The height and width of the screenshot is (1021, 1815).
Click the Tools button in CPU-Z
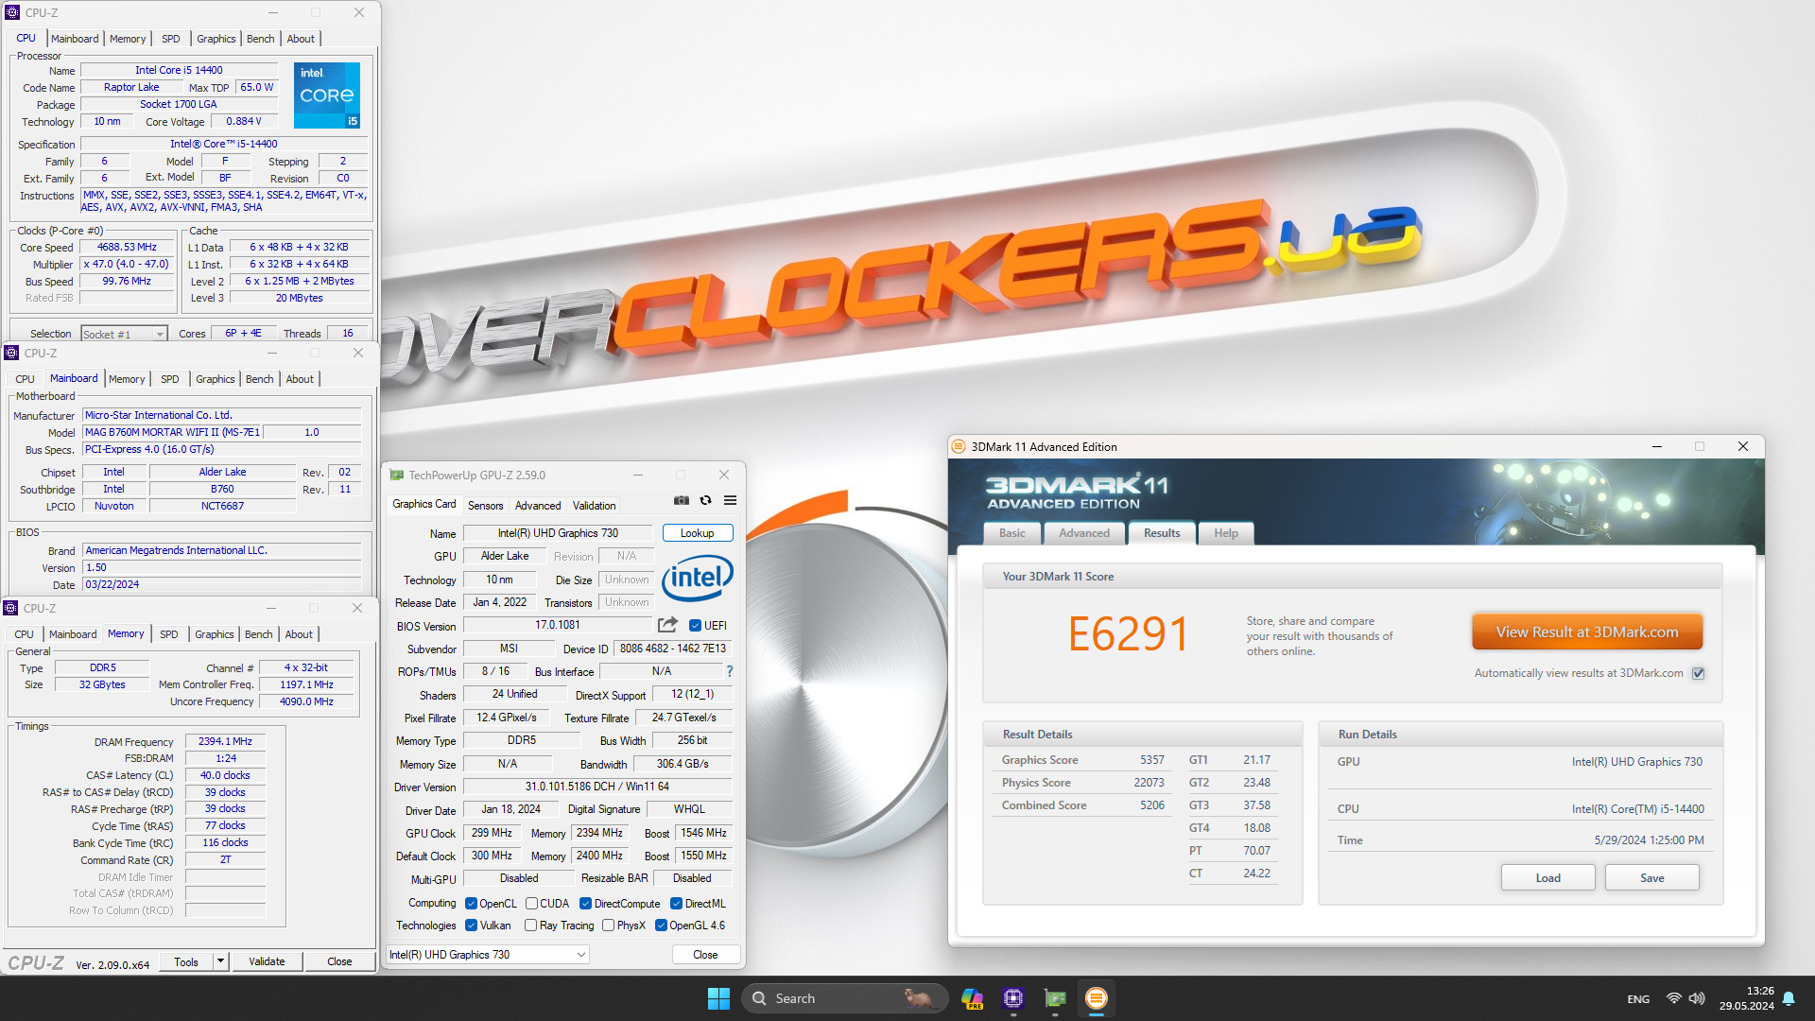[186, 961]
